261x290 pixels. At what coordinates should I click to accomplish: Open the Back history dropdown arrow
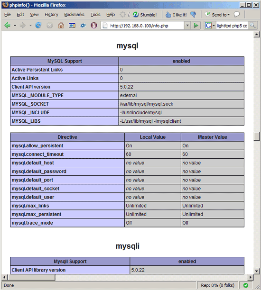point(15,26)
